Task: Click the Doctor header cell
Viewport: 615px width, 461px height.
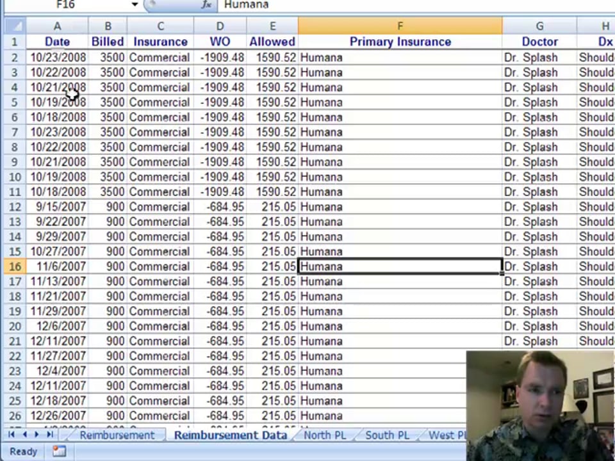Action: (539, 42)
